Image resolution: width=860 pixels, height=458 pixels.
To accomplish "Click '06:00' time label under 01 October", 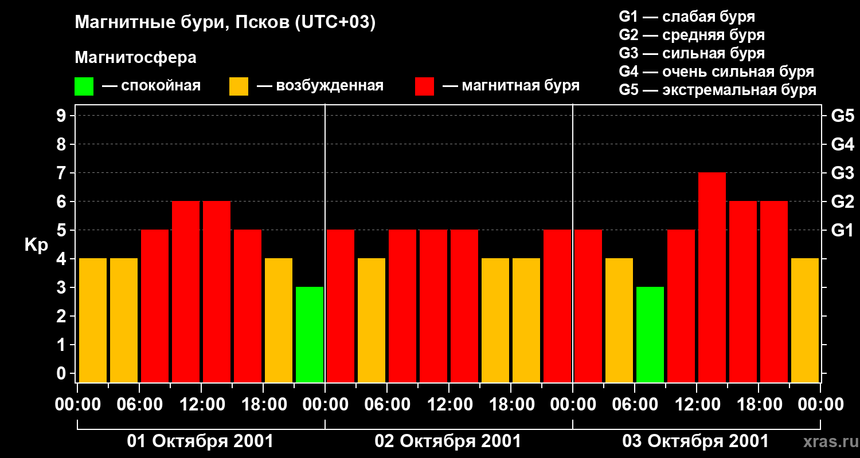I will point(139,405).
